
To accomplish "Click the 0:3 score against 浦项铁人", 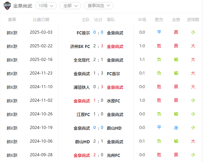I will (98, 87).
